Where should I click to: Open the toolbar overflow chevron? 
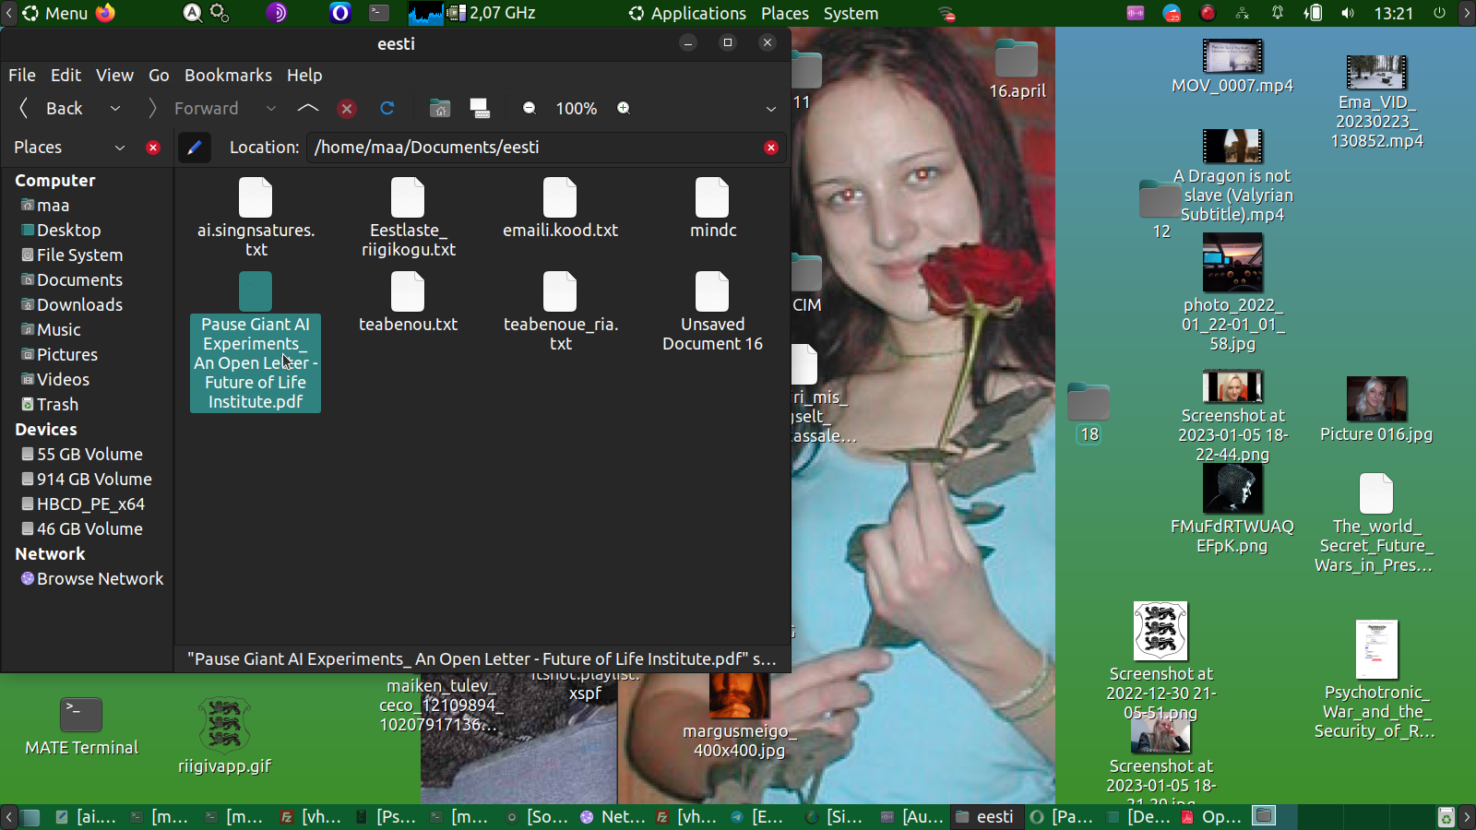pyautogui.click(x=771, y=109)
